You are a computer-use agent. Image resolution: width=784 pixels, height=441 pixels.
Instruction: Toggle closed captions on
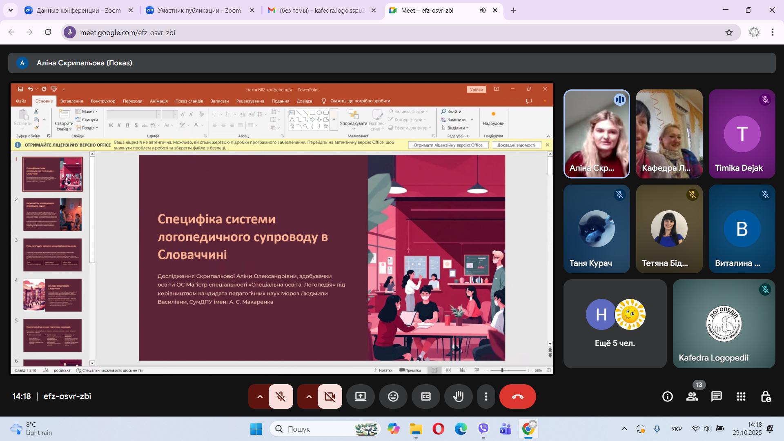(x=426, y=396)
